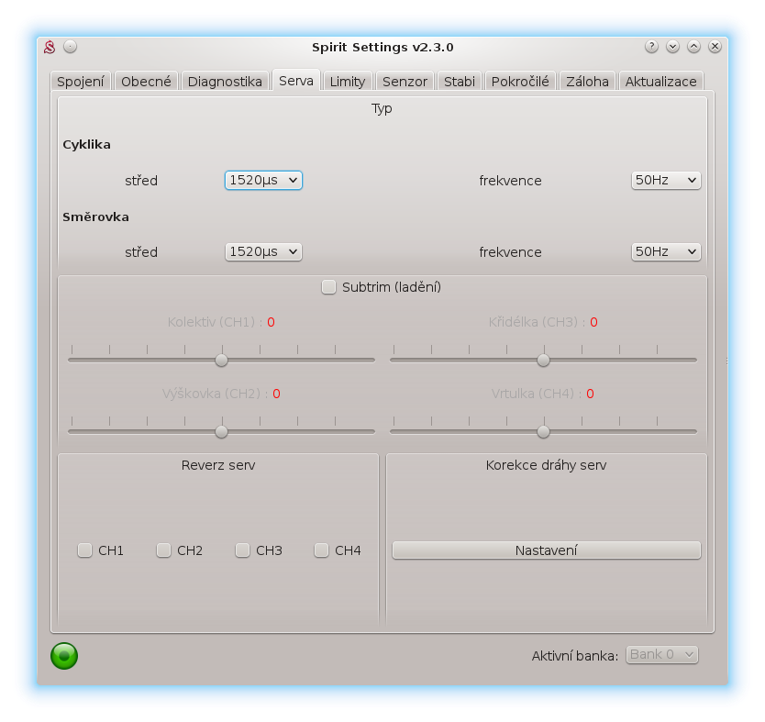Viewport: 765px width, 722px height.
Task: Go to the Aktualizace tab
Action: click(660, 82)
